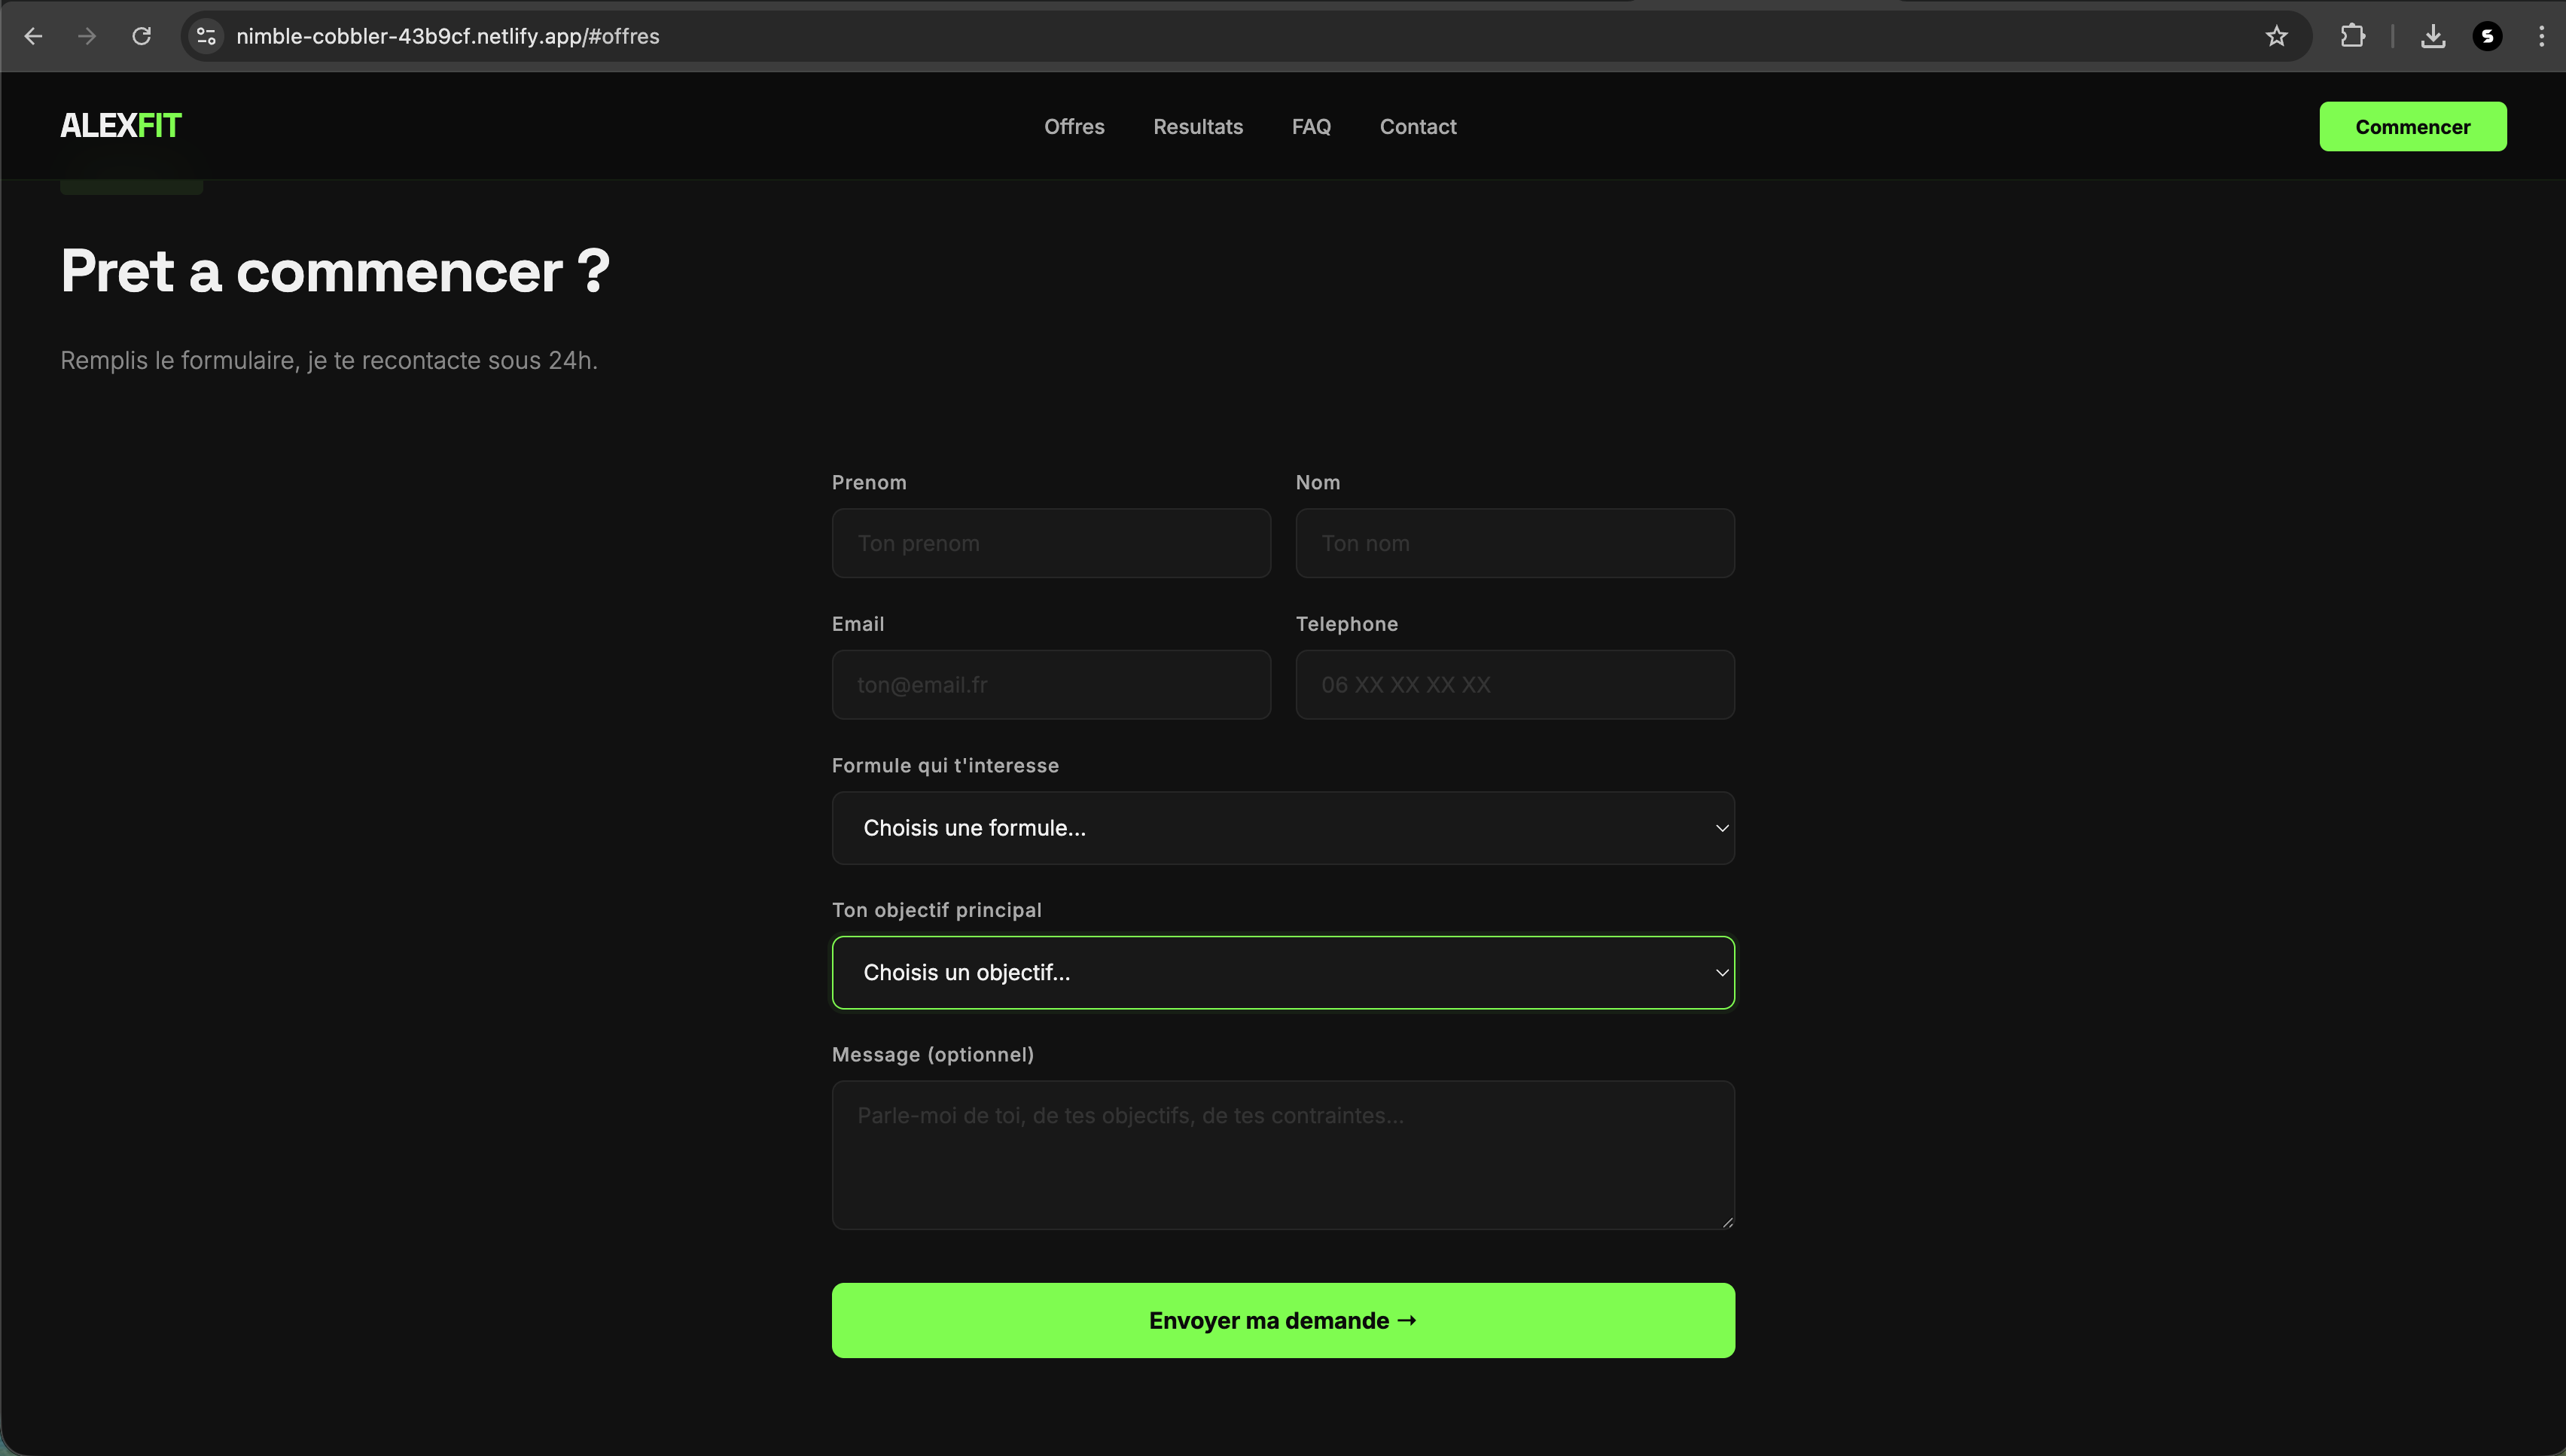Screen dimensions: 2566x1456
Task: Navigate to Resultats section
Action: point(1197,127)
